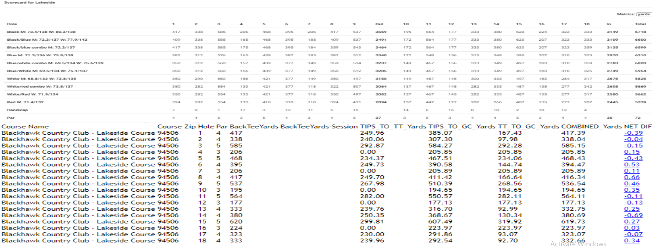Follow the -0.15 NET DIF link
Screen dimensions: 652x247
[x=633, y=146]
